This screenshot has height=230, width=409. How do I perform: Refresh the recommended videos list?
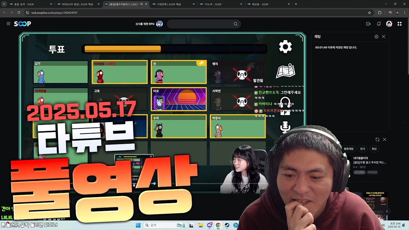point(377,140)
